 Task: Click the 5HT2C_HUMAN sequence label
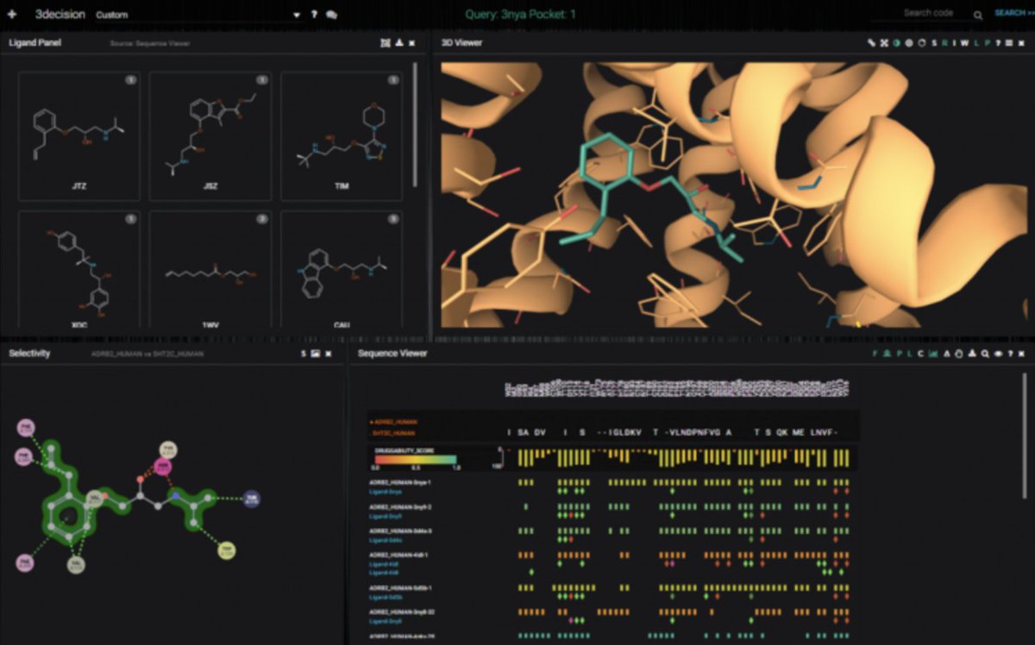[392, 432]
